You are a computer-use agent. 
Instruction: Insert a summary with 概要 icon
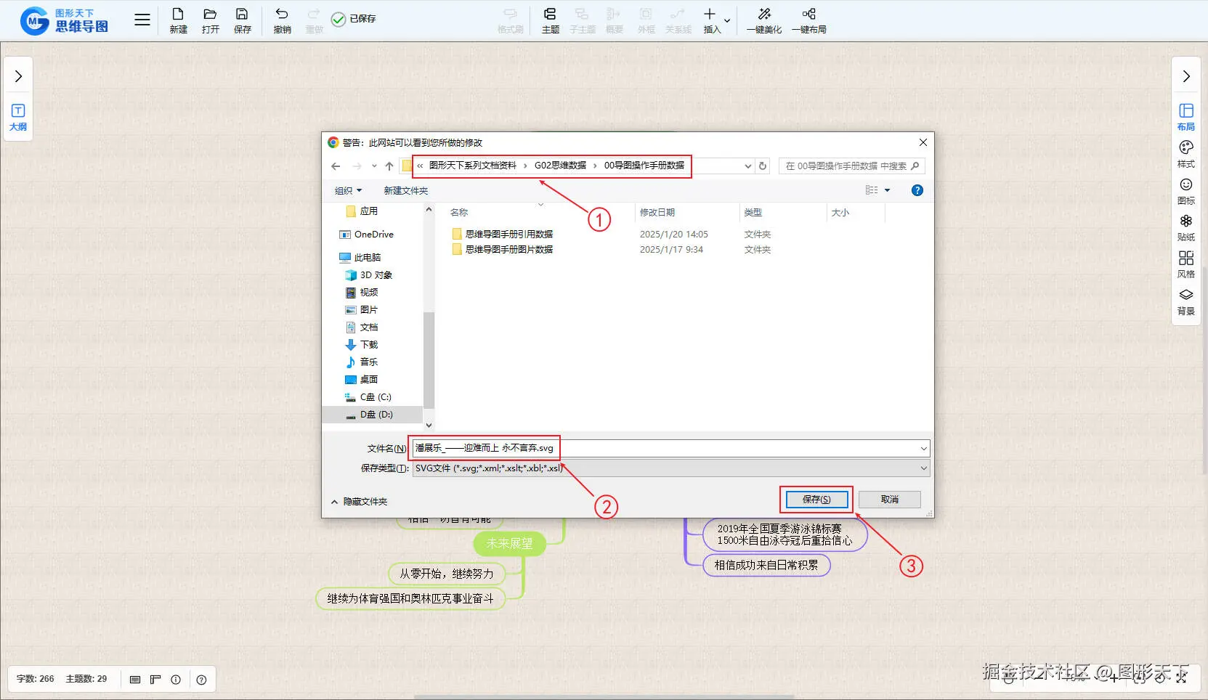[x=614, y=20]
